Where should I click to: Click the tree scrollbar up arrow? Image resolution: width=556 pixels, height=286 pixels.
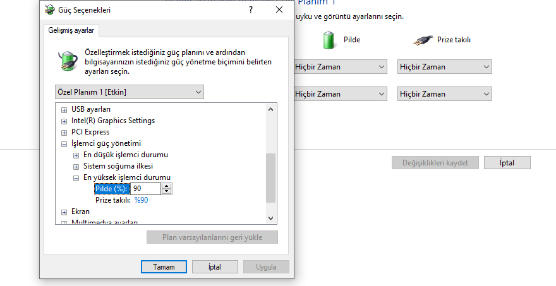[x=270, y=109]
